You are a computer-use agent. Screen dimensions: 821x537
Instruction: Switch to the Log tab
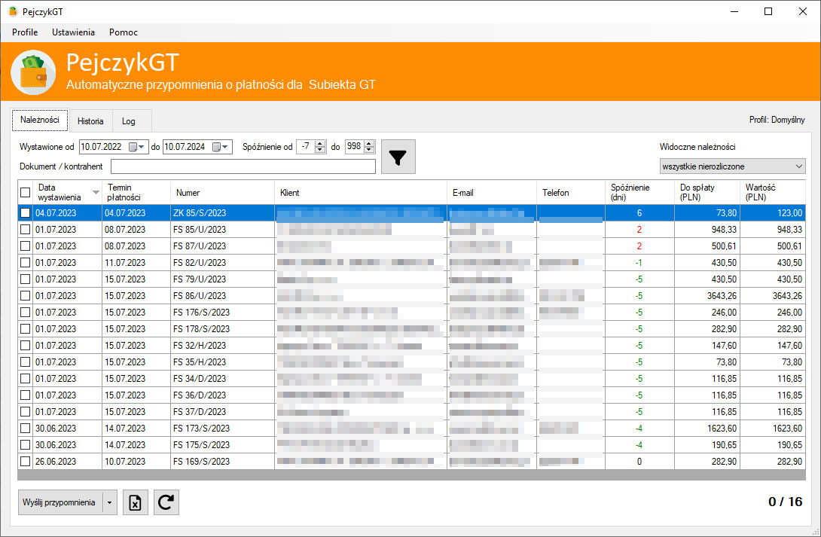(x=129, y=121)
